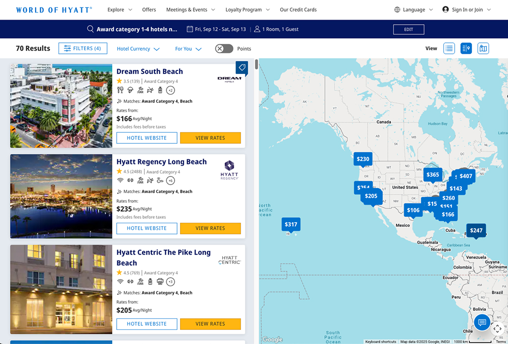508x344 pixels.
Task: Click the search magnifier icon
Action: click(x=91, y=29)
